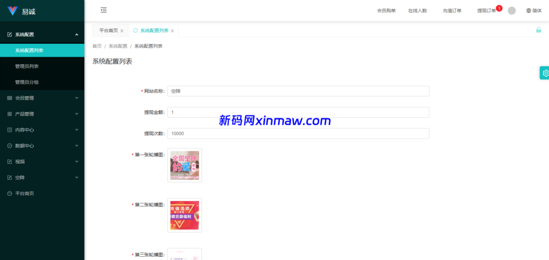The height and width of the screenshot is (260, 549).
Task: Click the 第三张轮播图 thumbnail
Action: (x=184, y=254)
